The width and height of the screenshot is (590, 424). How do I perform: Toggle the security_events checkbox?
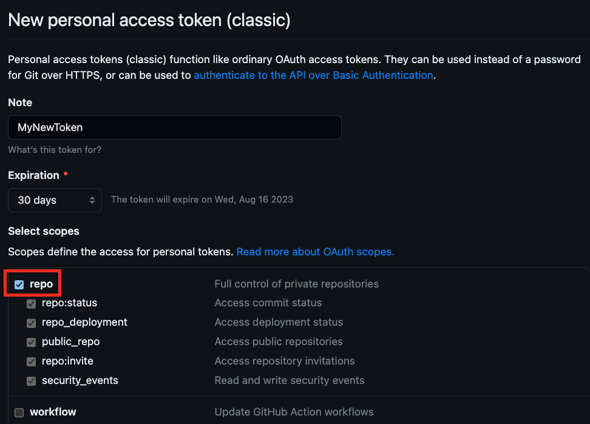(32, 381)
